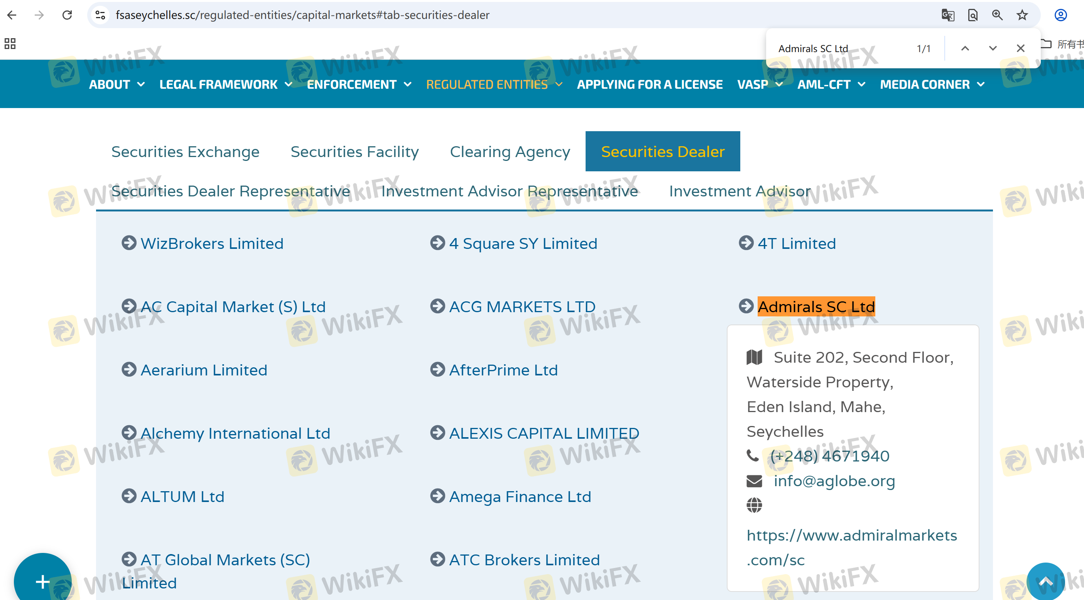Open Aerarium Limited link
This screenshot has height=600, width=1084.
pos(204,370)
